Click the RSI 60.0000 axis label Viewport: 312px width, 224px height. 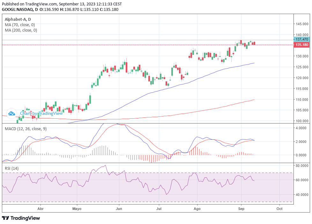302,180
